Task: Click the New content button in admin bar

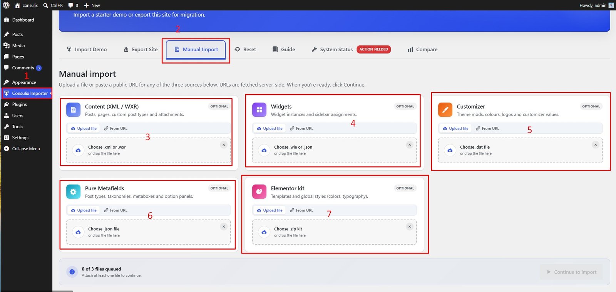Action: (92, 5)
